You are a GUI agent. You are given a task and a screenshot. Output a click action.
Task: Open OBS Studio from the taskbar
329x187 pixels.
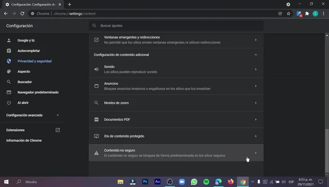tap(170, 182)
